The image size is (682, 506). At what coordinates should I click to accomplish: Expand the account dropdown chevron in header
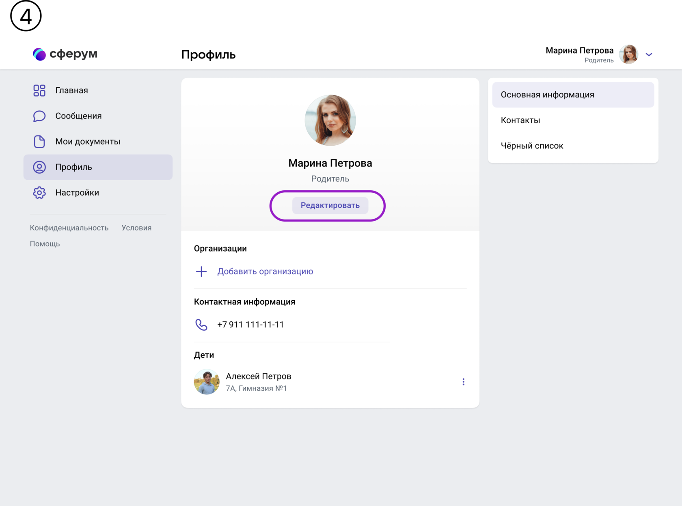[649, 54]
